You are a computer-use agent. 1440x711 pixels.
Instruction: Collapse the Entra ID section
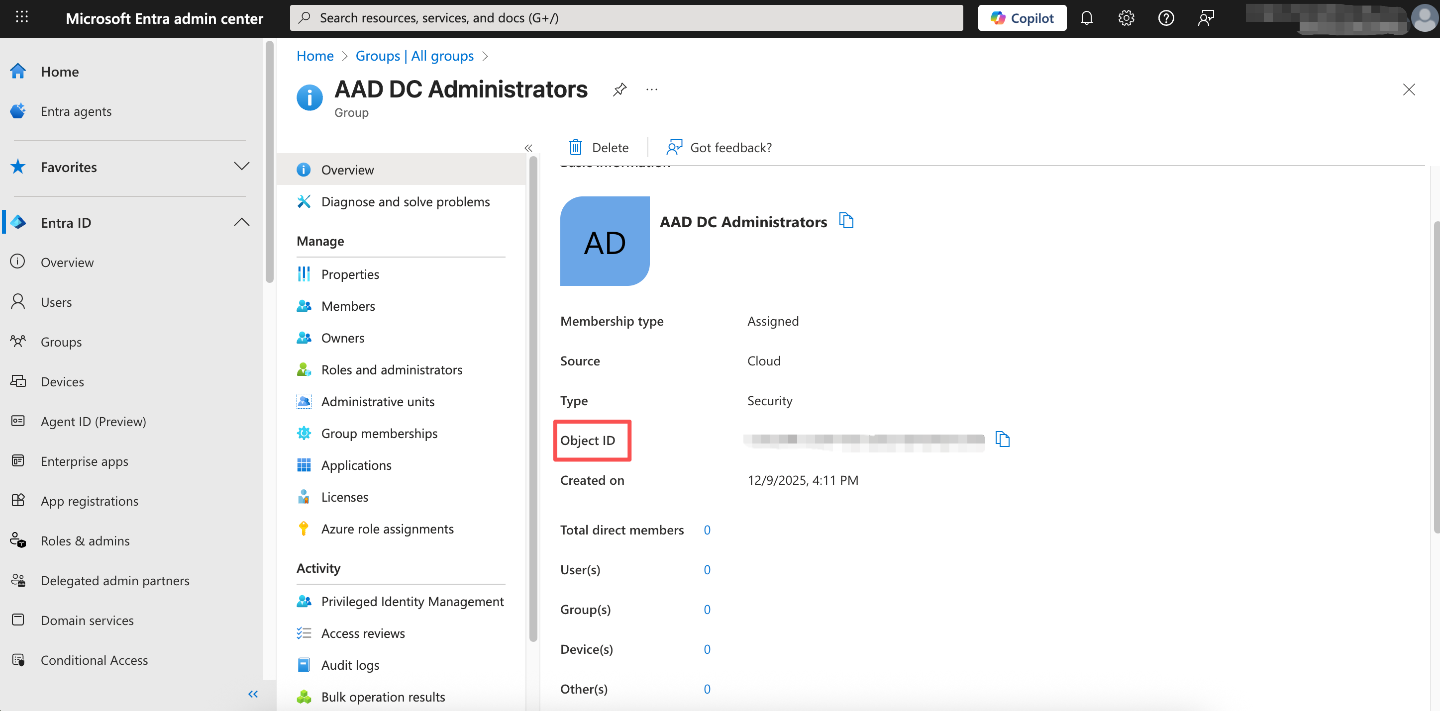[x=241, y=222]
